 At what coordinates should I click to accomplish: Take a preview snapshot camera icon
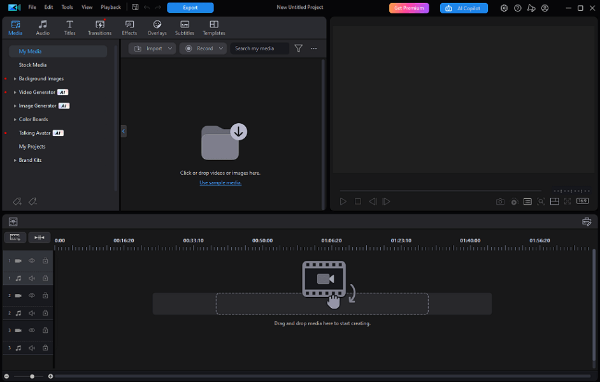[x=500, y=202]
